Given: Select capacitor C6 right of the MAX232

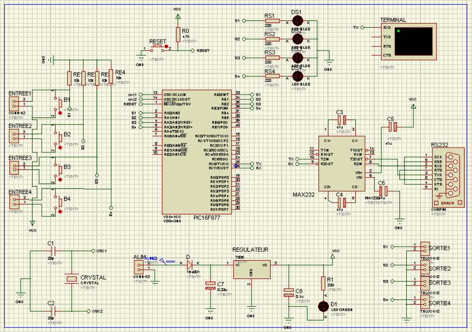Looking at the screenshot, I should (383, 191).
